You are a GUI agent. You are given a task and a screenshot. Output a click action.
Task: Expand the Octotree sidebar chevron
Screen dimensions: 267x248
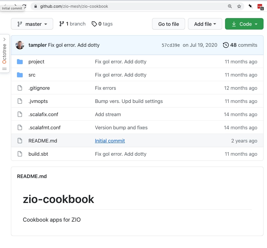pyautogui.click(x=4, y=39)
